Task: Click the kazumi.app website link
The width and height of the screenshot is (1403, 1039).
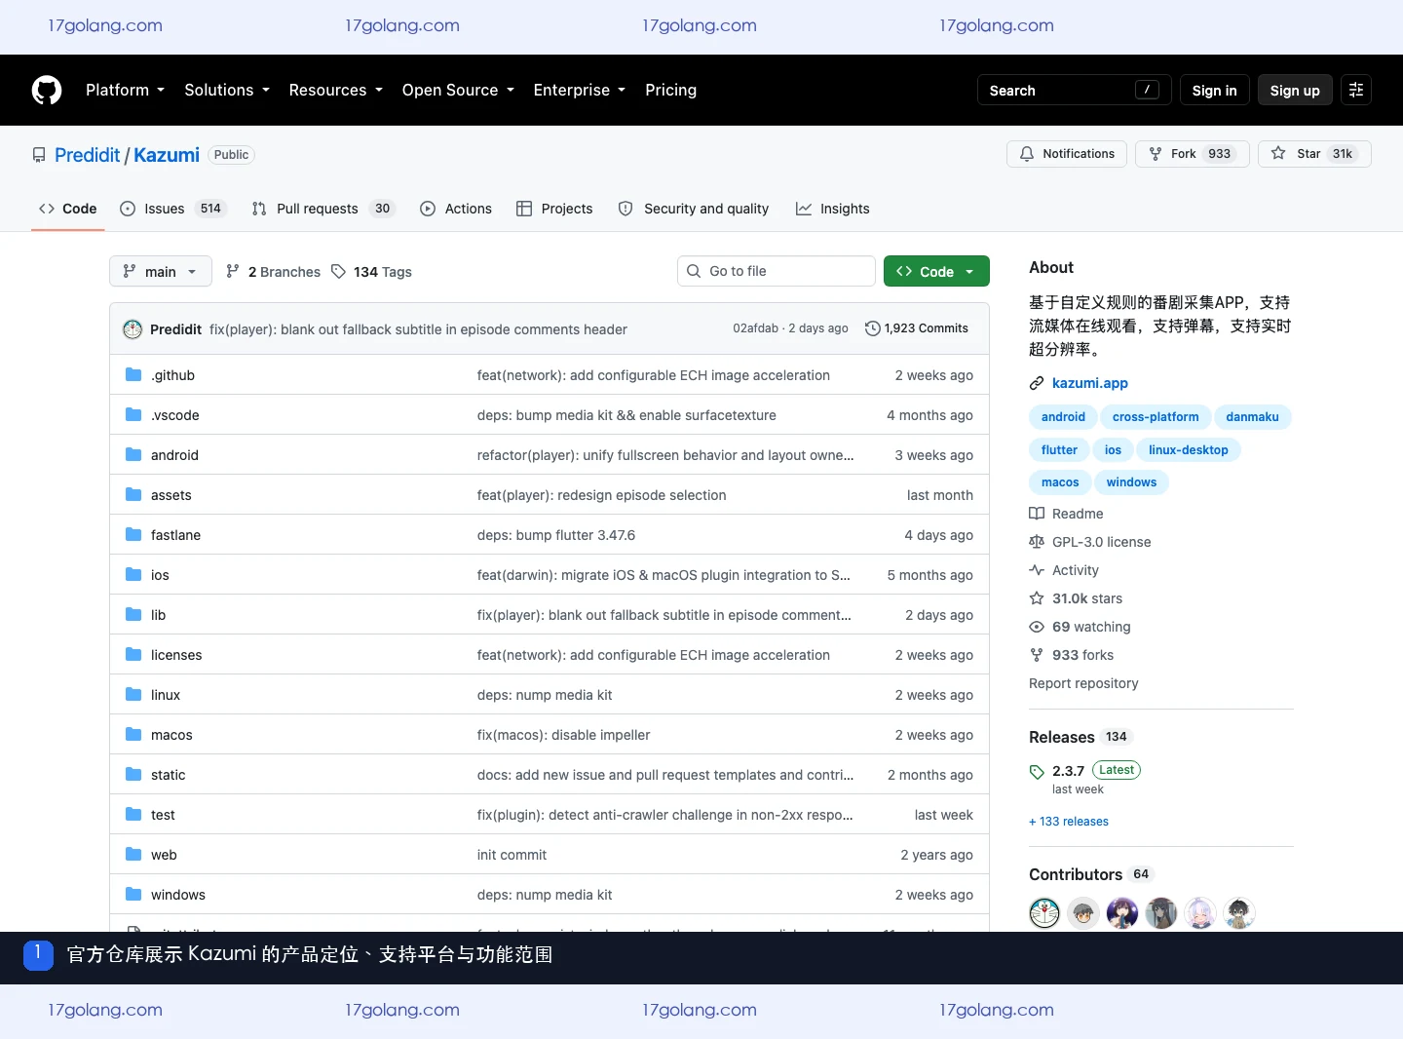Action: (1090, 383)
